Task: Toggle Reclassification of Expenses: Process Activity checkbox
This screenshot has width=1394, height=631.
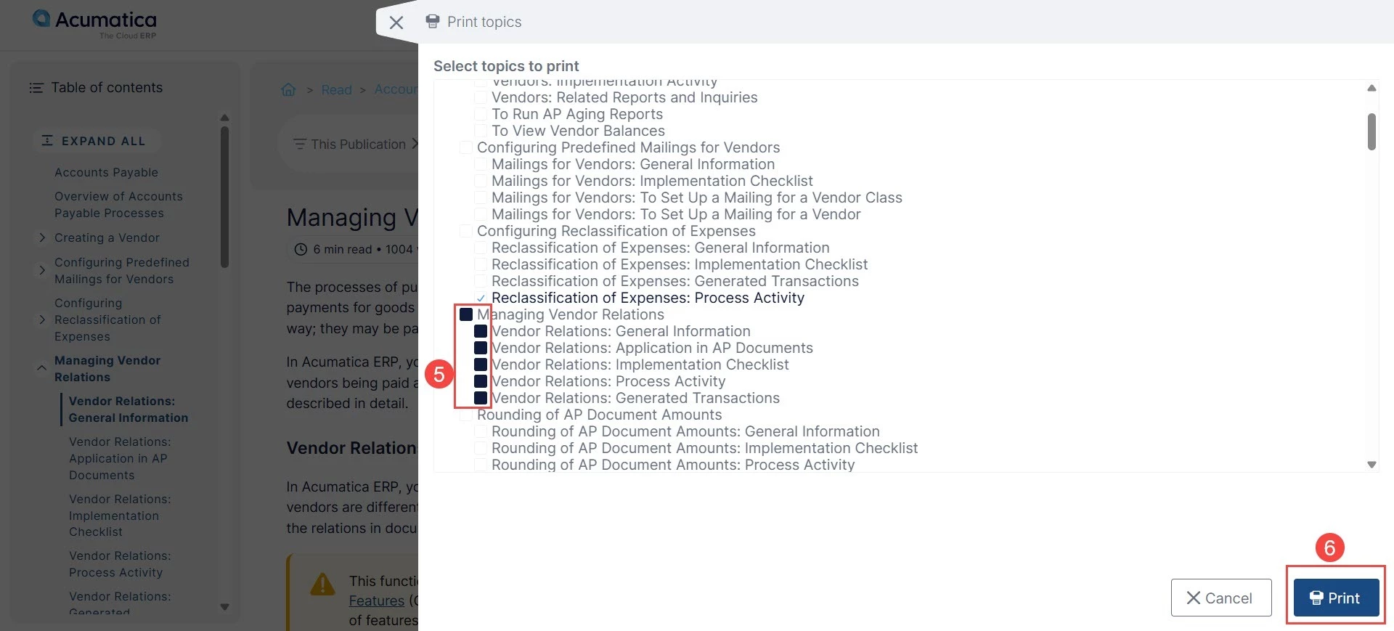Action: point(481,298)
